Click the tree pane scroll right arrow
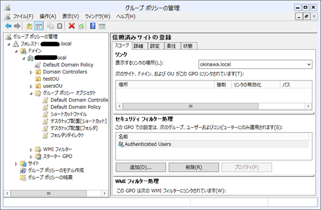321x210 pixels. [x=104, y=193]
